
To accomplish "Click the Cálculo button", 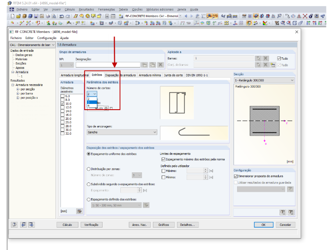I will click(x=67, y=225).
